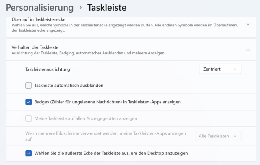Enable the Taskleiste automatisch ausblenden checkbox

tap(28, 86)
